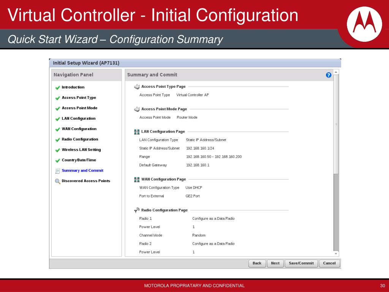Open the Introduction step in Navigation Panel
This screenshot has width=389, height=292.
73,87
